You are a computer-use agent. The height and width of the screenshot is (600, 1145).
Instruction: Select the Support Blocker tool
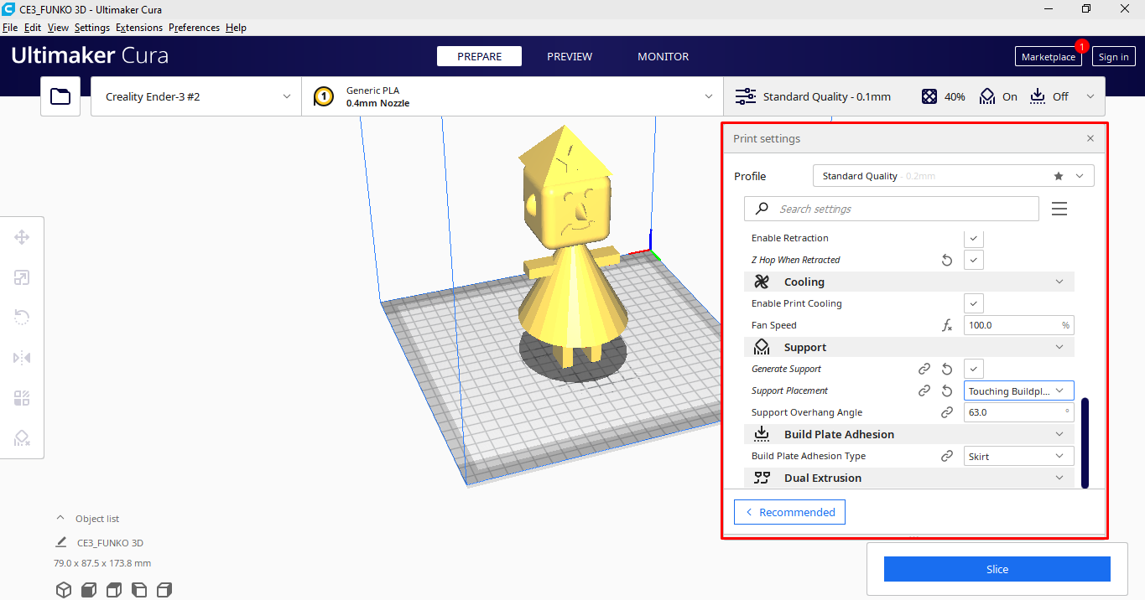22,438
